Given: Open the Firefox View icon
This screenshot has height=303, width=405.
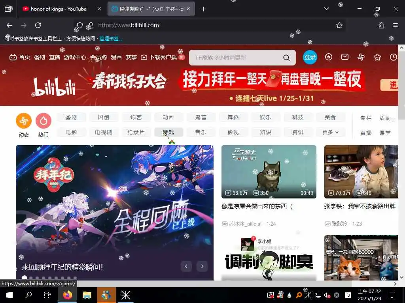Looking at the screenshot, I should point(8,9).
